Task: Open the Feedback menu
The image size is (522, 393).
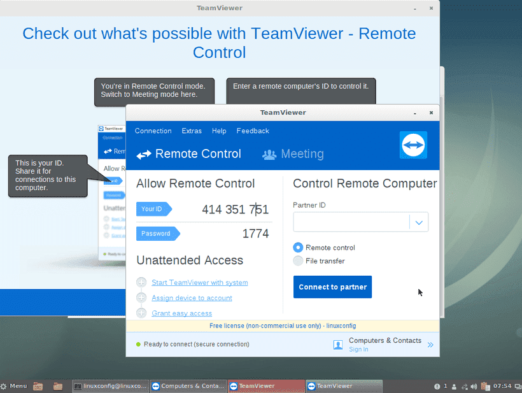Action: pos(253,131)
